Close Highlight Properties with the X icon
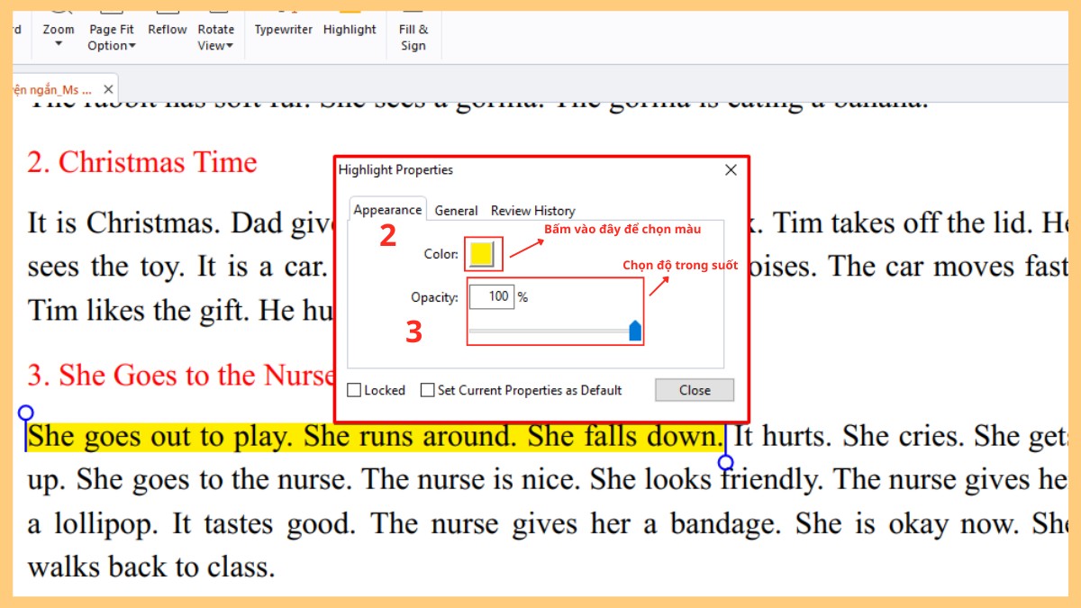Image resolution: width=1081 pixels, height=608 pixels. (x=731, y=170)
